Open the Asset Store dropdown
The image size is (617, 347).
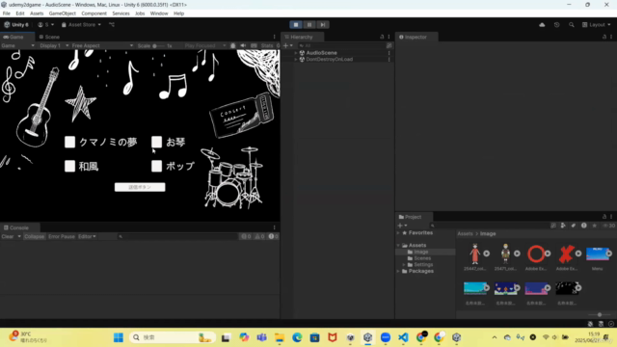81,25
